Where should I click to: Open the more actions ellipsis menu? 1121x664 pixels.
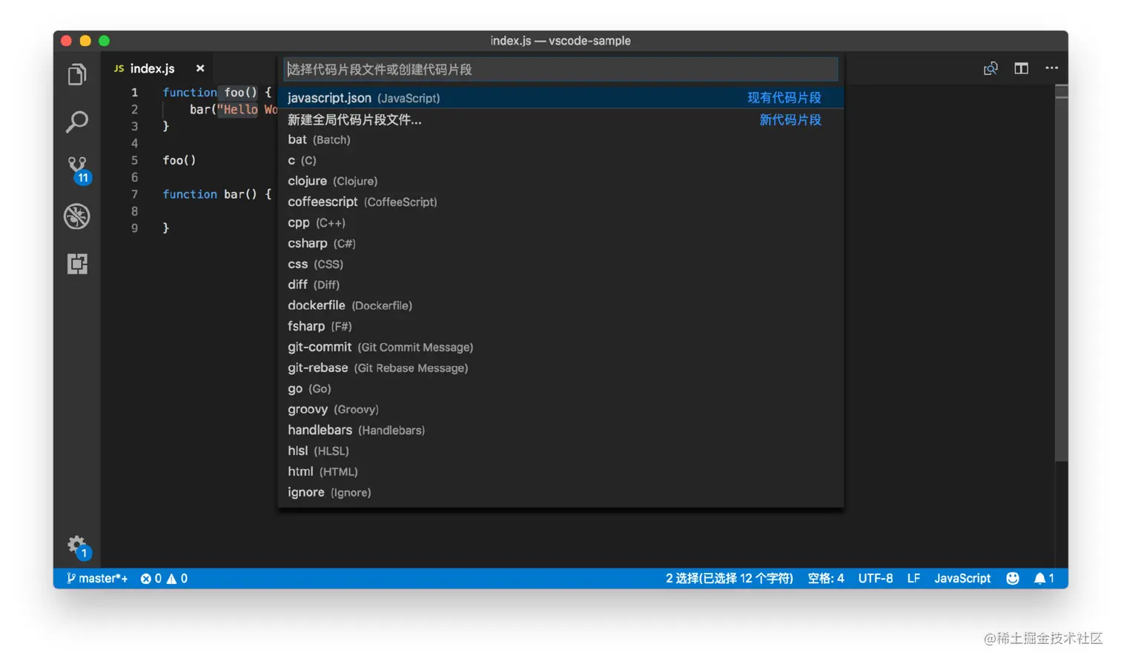click(x=1051, y=68)
